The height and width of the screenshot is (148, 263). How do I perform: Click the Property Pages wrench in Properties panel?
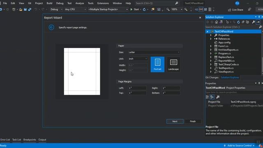point(218,97)
